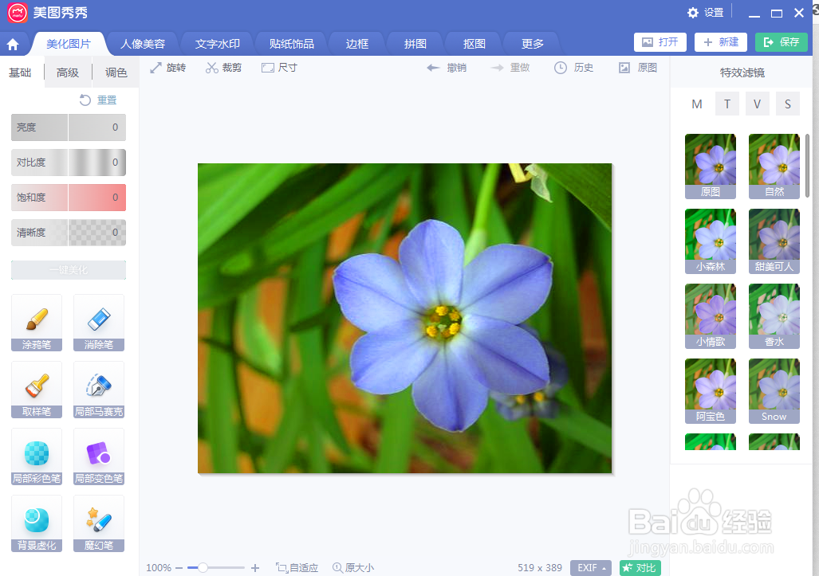Click the home icon
This screenshot has width=819, height=576.
[x=13, y=45]
